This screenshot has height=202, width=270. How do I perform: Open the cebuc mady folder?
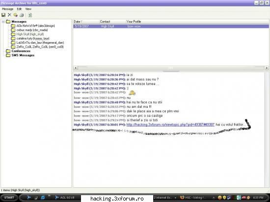click(29, 30)
